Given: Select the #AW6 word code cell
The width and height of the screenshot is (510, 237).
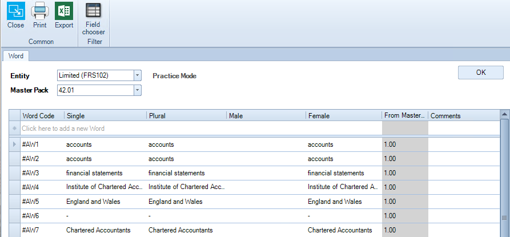Looking at the screenshot, I should pos(42,216).
